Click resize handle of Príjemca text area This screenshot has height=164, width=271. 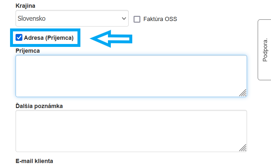[243, 93]
